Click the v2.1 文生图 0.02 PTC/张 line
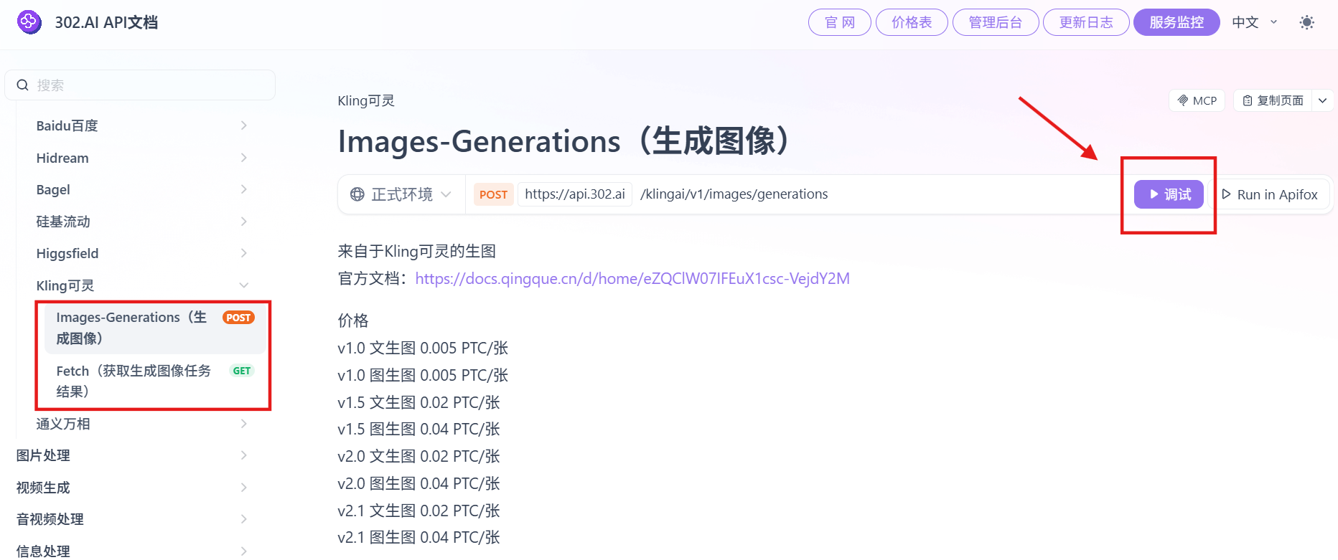 click(418, 511)
